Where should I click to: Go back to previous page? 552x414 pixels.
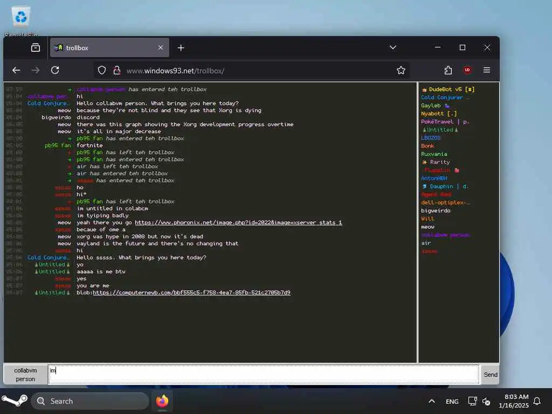[16, 70]
